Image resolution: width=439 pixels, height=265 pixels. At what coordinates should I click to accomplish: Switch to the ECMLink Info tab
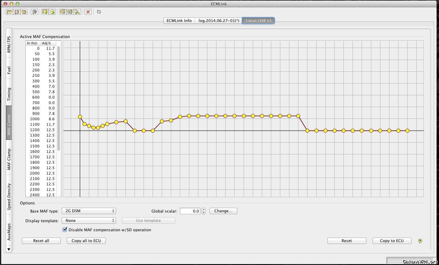[179, 21]
